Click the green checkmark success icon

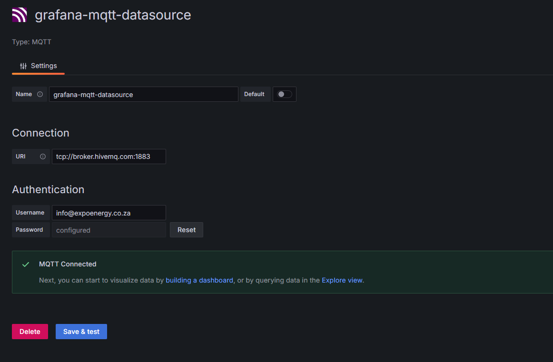26,264
